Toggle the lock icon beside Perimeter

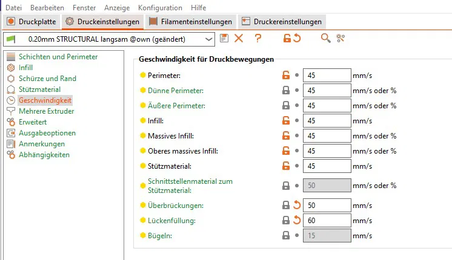click(285, 76)
